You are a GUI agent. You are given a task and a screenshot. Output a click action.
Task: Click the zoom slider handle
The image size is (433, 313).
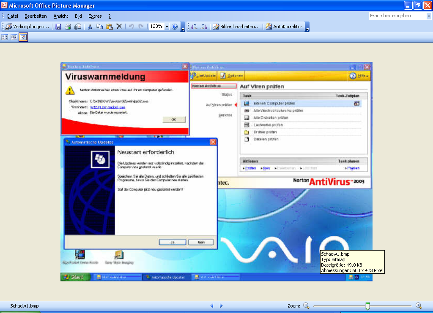point(367,306)
